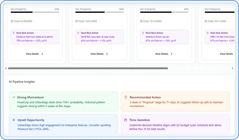This screenshot has height=140, width=239.
Task: Click calendar icon beside Close: 15/01/2025
Action: point(76,21)
